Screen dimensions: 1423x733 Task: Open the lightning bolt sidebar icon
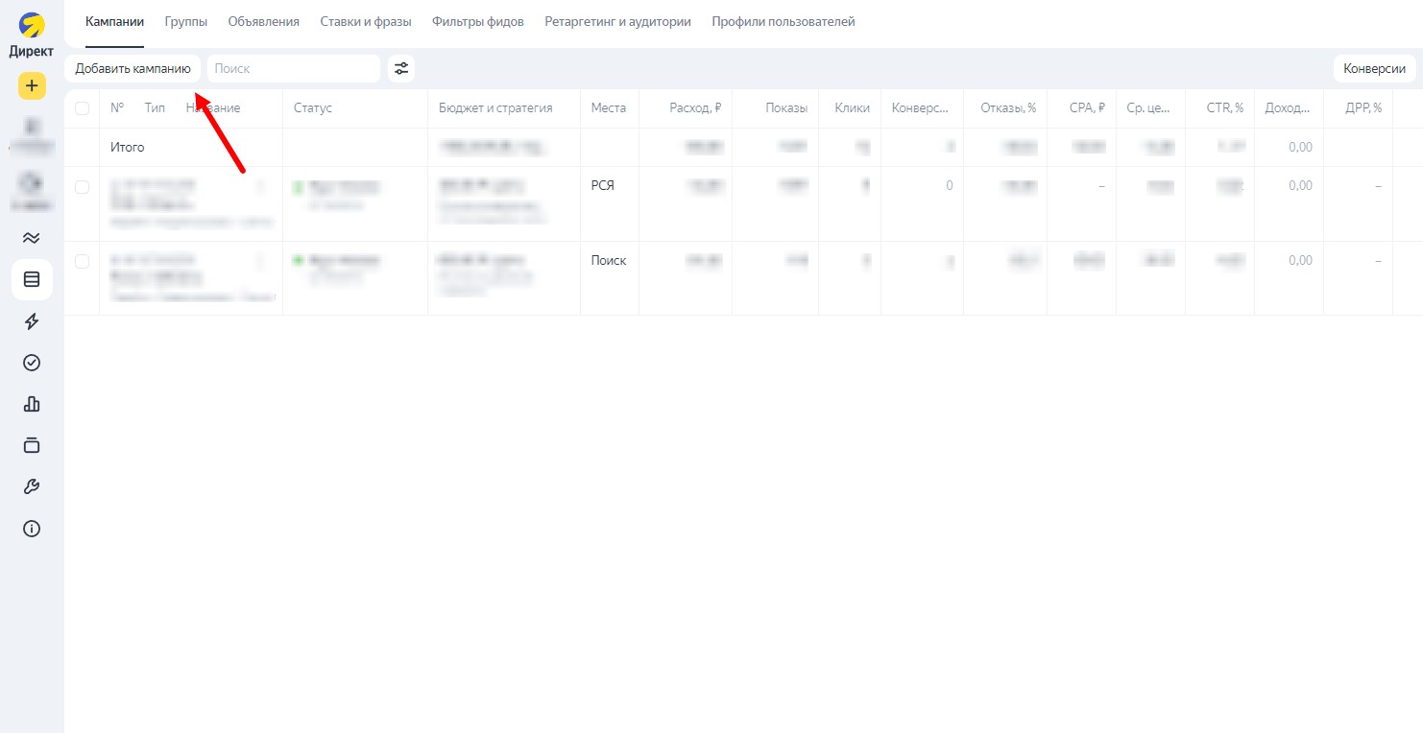[x=32, y=321]
